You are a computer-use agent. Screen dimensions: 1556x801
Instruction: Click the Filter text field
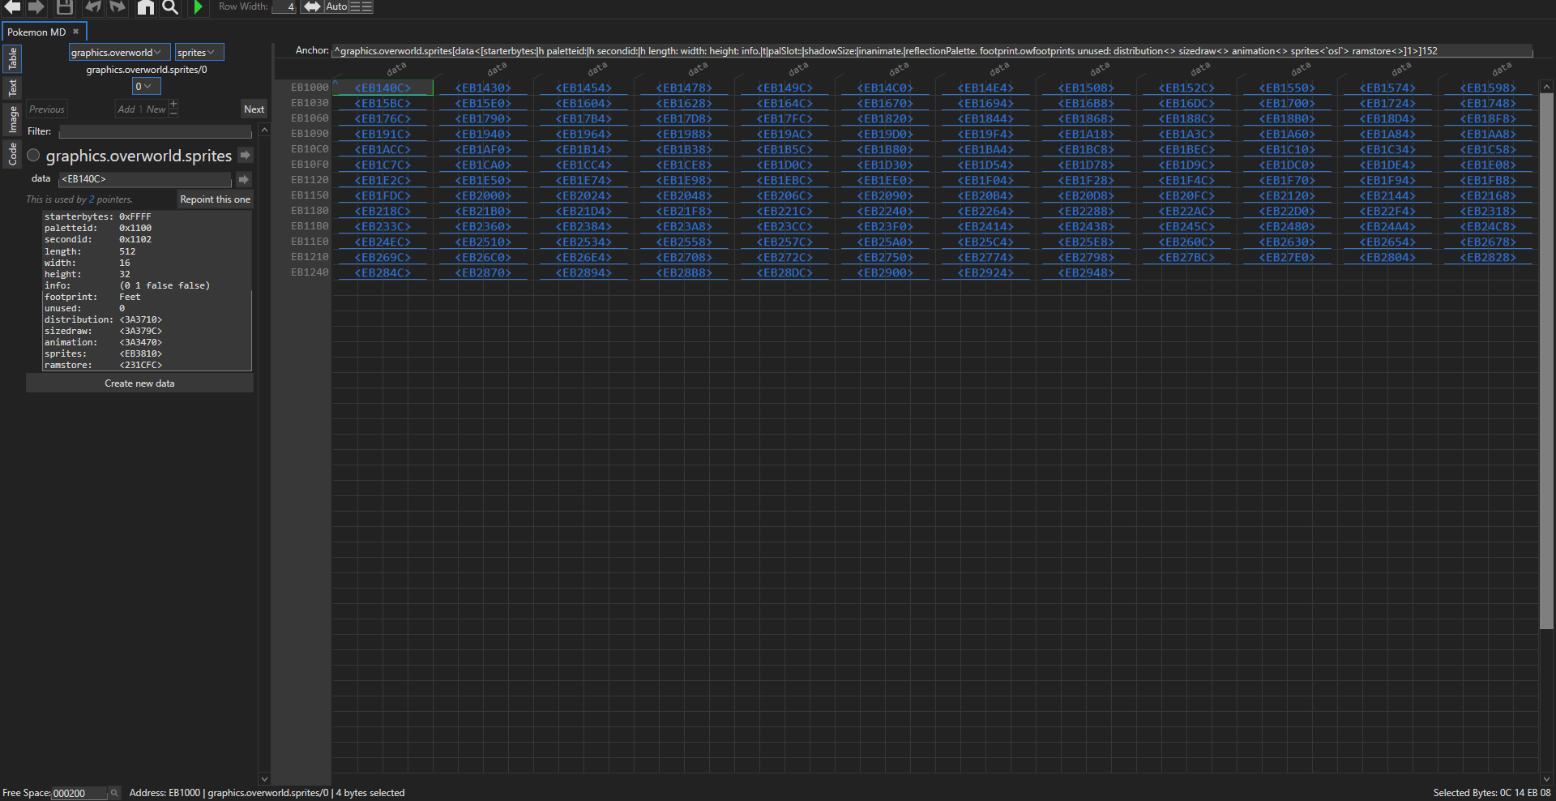[x=155, y=131]
